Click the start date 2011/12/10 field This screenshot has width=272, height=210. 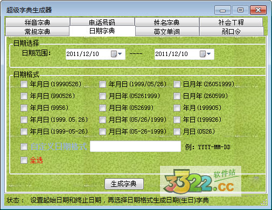95,54
